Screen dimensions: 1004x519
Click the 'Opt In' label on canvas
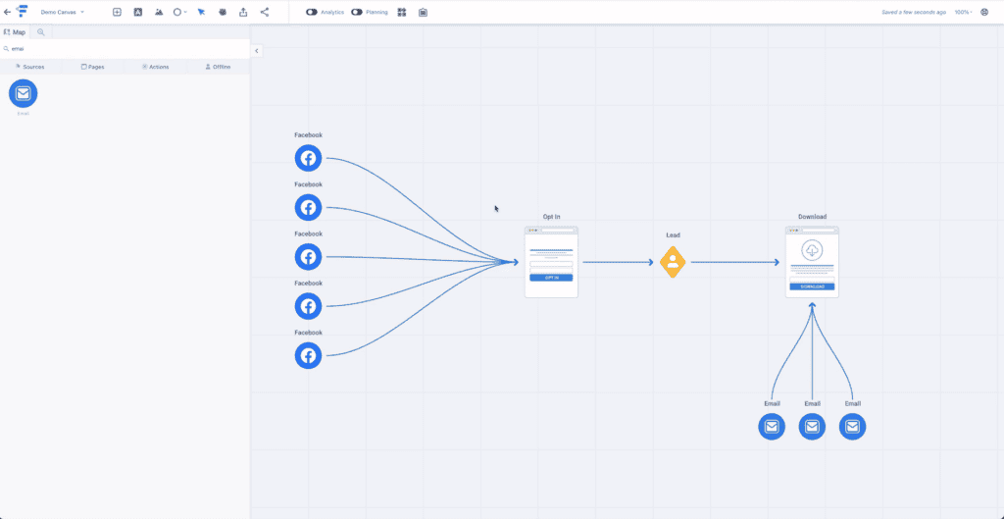click(551, 217)
